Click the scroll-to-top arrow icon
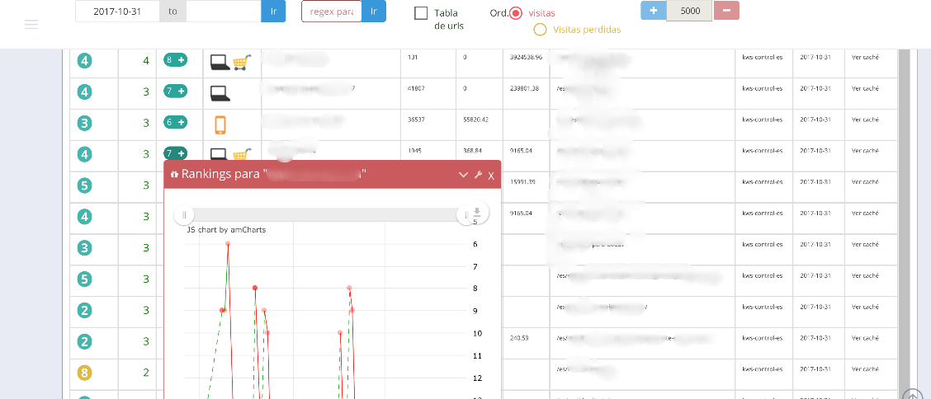Image resolution: width=931 pixels, height=399 pixels. pyautogui.click(x=911, y=396)
